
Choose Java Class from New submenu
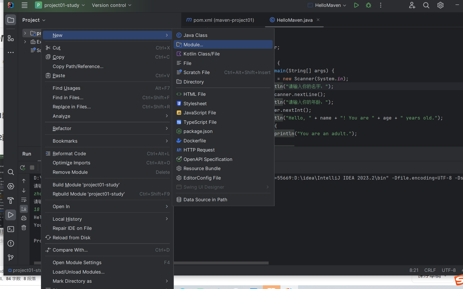point(223,35)
